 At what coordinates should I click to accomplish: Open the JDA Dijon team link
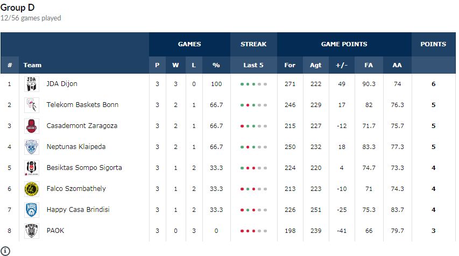[x=62, y=84]
